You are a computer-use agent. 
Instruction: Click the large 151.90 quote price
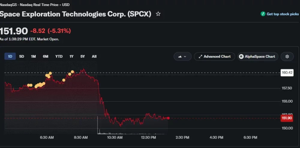14,31
